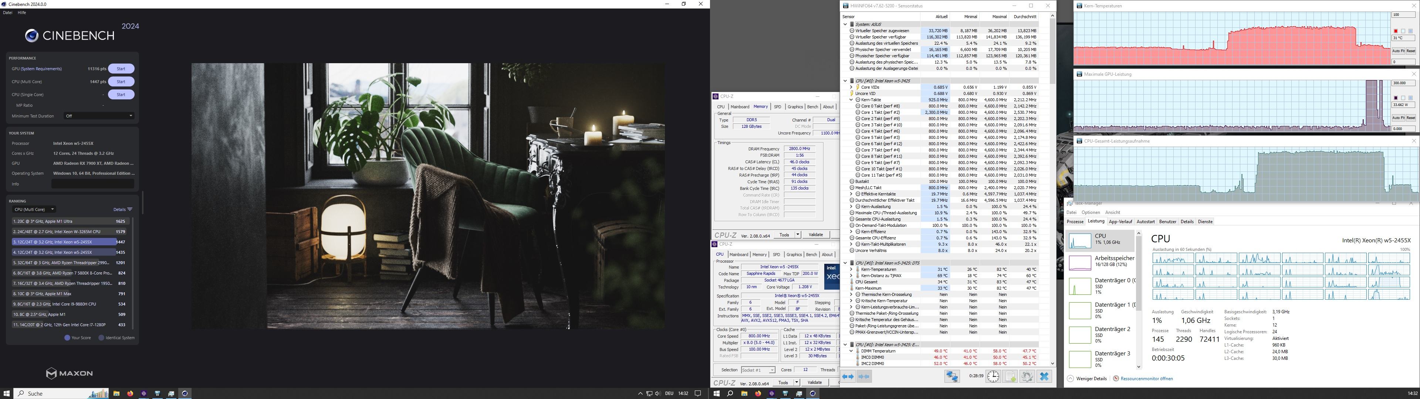Switch to Autostart tab in Task Manager
The width and height of the screenshot is (1420, 399).
(x=1146, y=222)
